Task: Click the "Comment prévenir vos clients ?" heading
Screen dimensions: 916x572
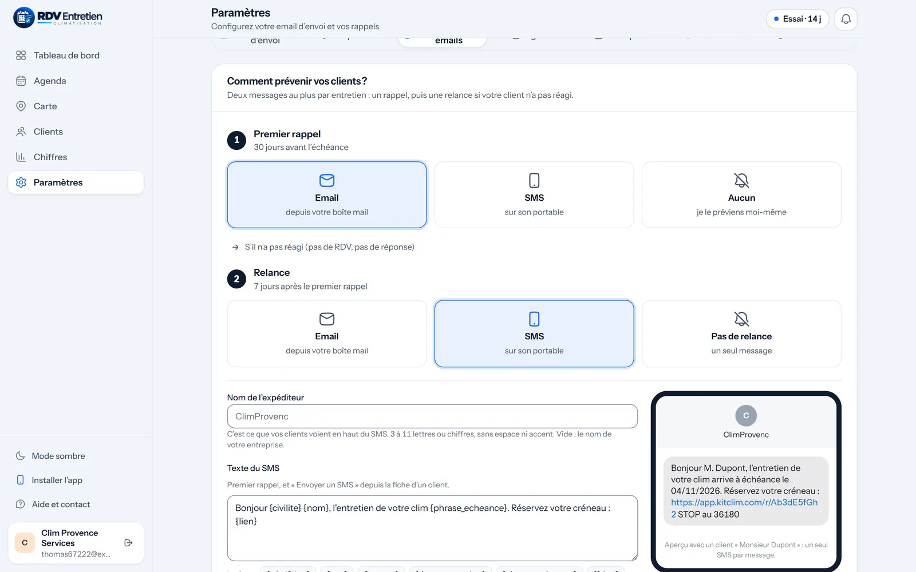Action: click(x=297, y=81)
